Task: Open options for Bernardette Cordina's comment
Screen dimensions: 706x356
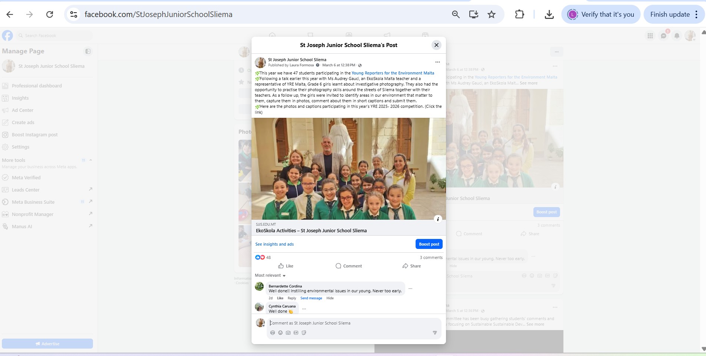Action: pos(410,289)
